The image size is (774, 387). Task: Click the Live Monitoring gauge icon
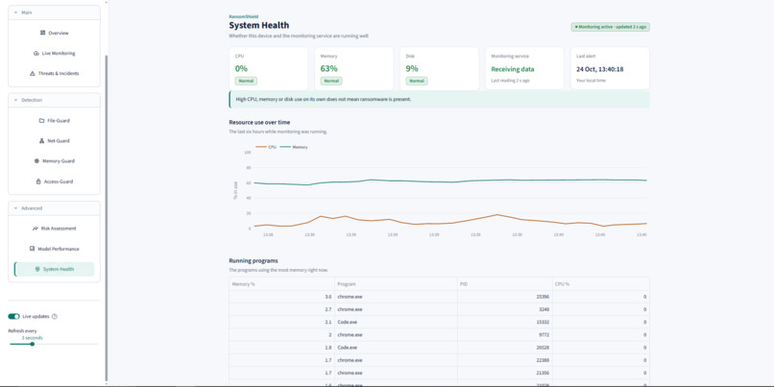(x=36, y=54)
